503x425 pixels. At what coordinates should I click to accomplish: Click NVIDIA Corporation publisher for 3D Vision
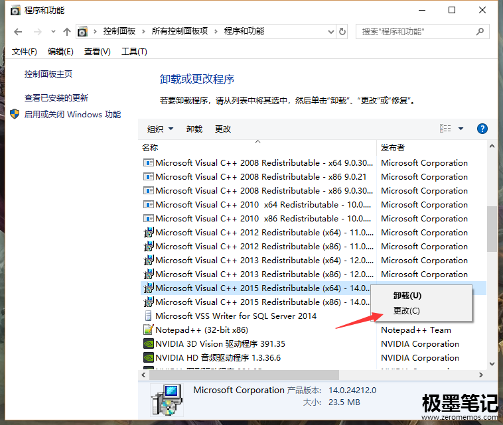click(420, 344)
